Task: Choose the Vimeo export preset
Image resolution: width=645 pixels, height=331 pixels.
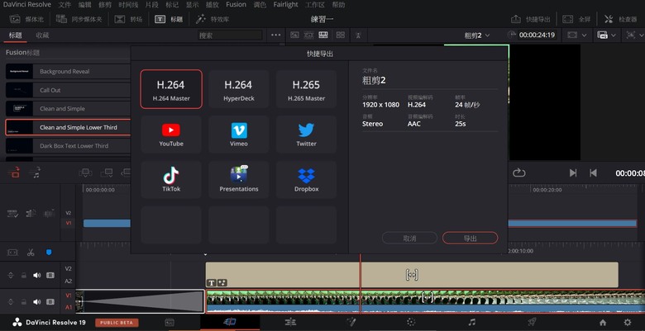Action: click(239, 135)
